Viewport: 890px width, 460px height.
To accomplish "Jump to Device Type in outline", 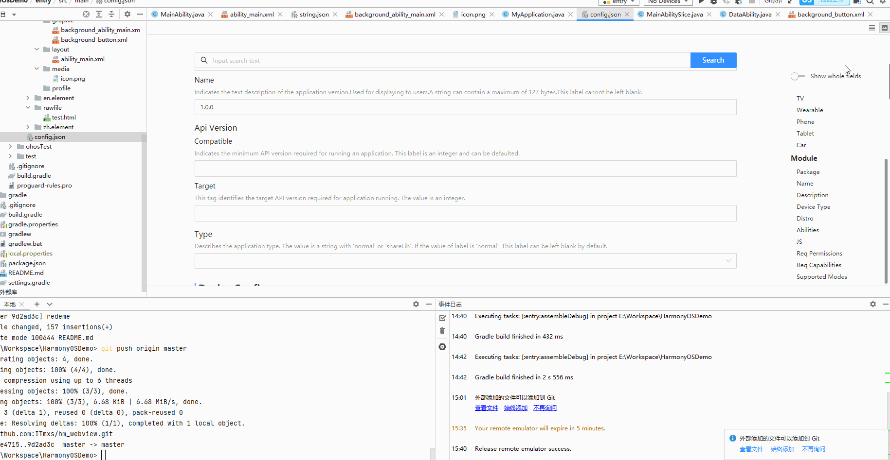I will pos(814,207).
